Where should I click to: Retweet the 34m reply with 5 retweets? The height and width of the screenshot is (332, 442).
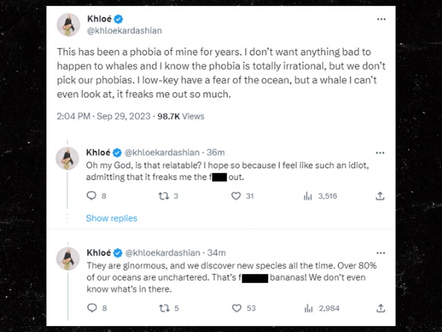pos(163,308)
